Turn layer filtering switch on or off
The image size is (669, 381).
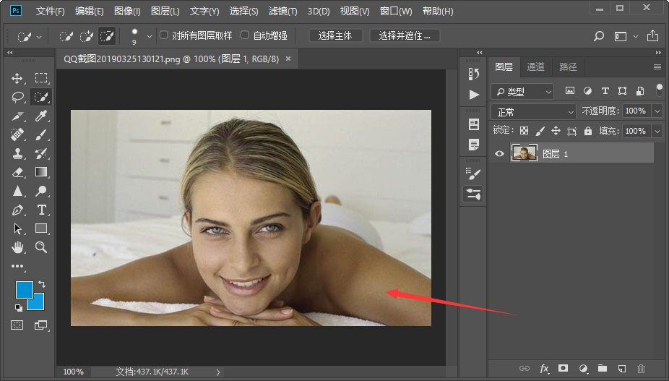659,90
